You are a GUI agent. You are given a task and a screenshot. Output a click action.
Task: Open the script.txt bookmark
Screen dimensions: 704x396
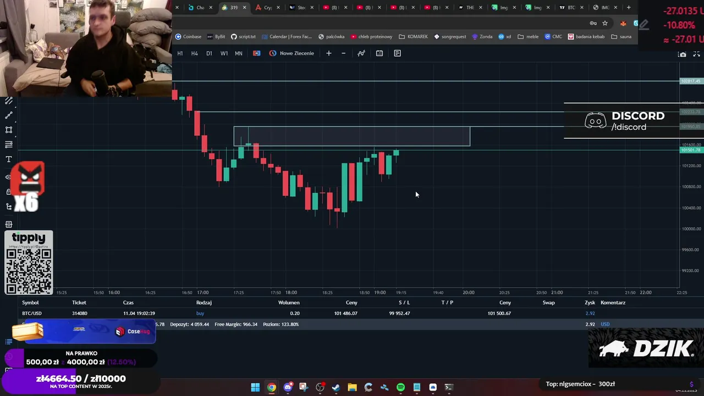243,37
